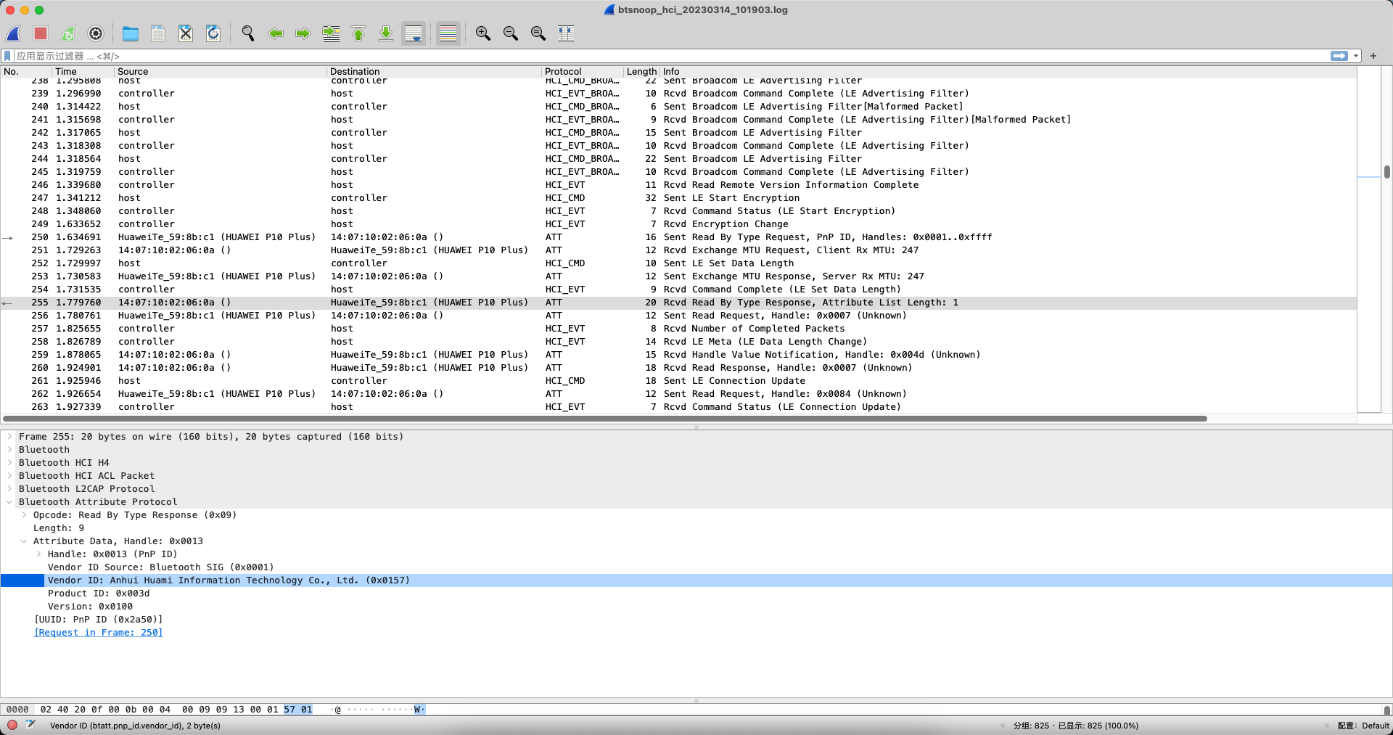Expand Bluetooth L2CAP Protocol row
Viewport: 1393px width, 735px height.
click(9, 489)
